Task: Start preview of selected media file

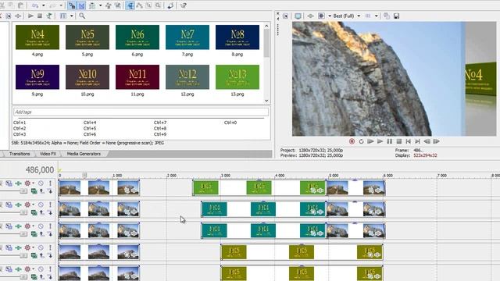Action: (30, 16)
